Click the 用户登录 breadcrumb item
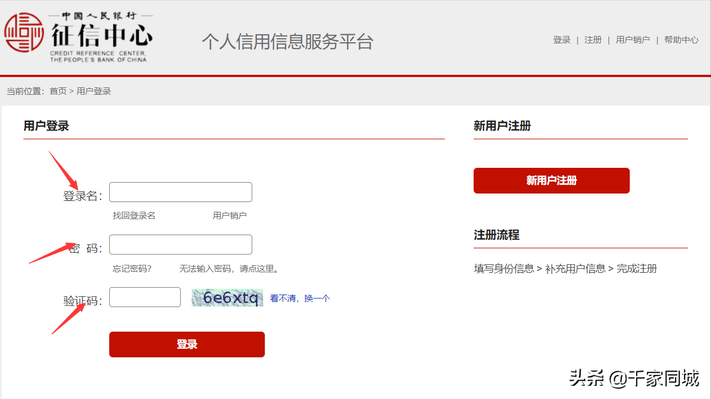This screenshot has width=711, height=399. 94,91
